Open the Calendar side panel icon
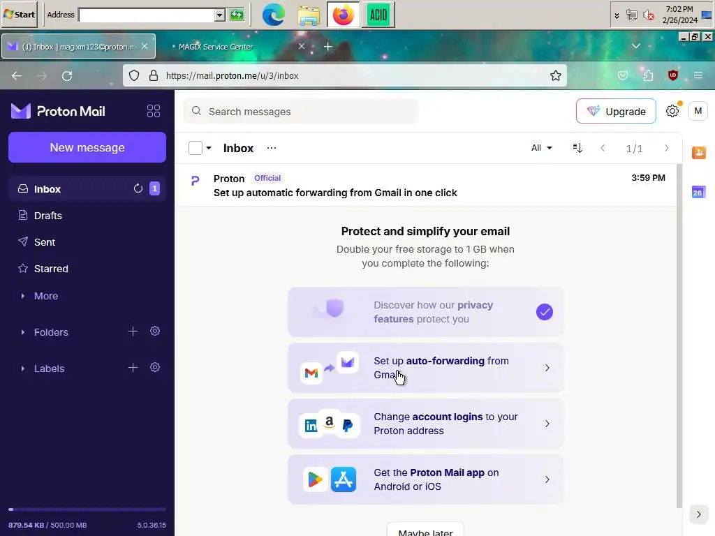715x536 pixels. point(698,192)
